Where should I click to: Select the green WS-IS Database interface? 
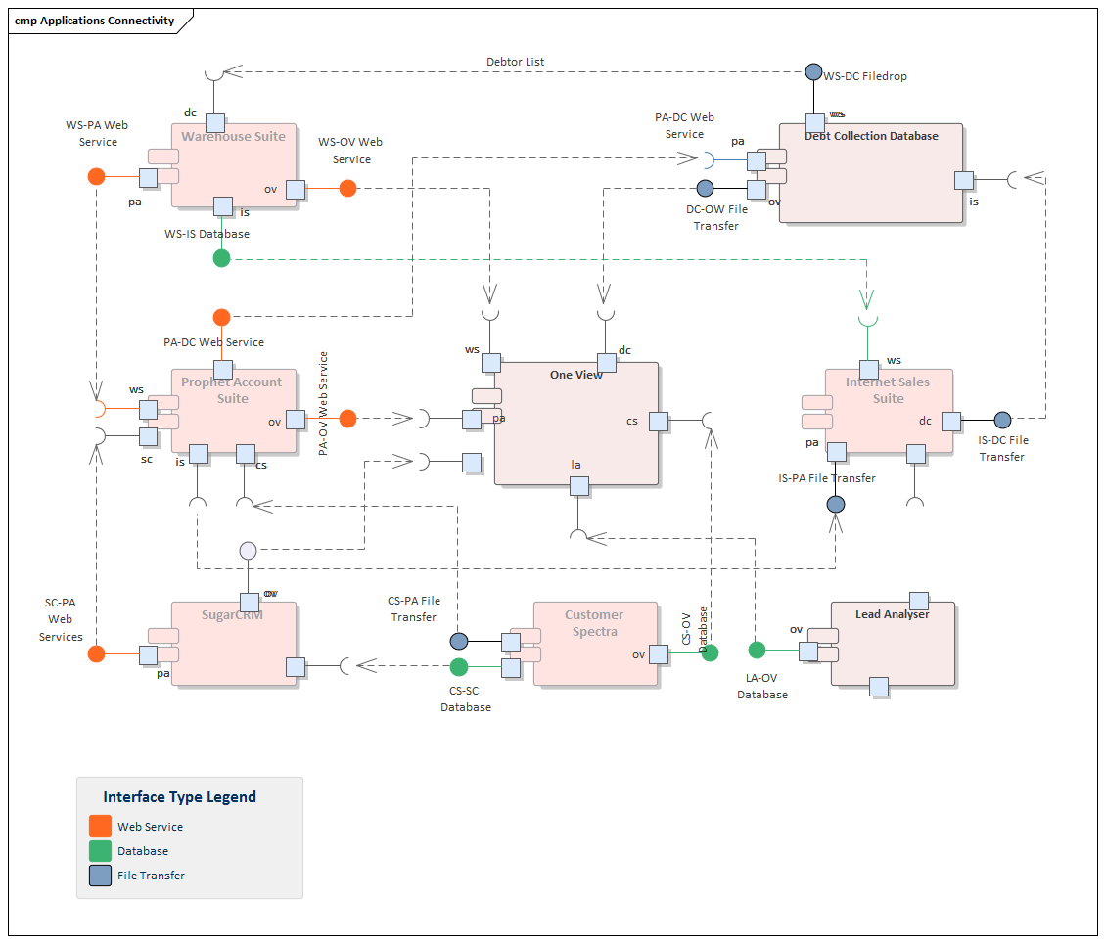click(221, 257)
